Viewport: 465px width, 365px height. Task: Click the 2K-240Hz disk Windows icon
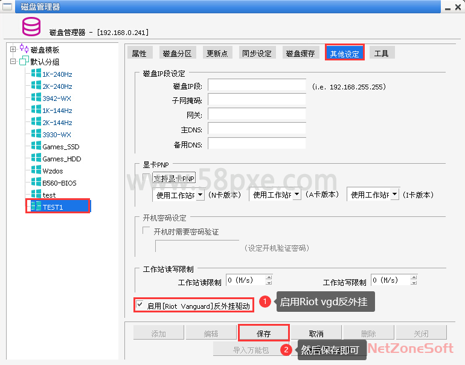36,86
